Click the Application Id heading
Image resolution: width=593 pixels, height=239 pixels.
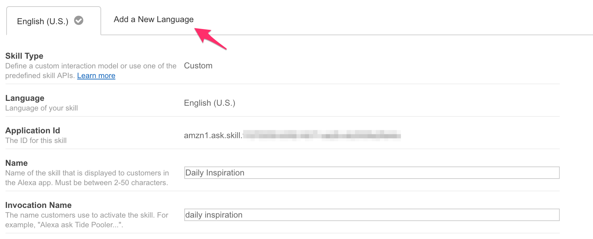pos(33,131)
